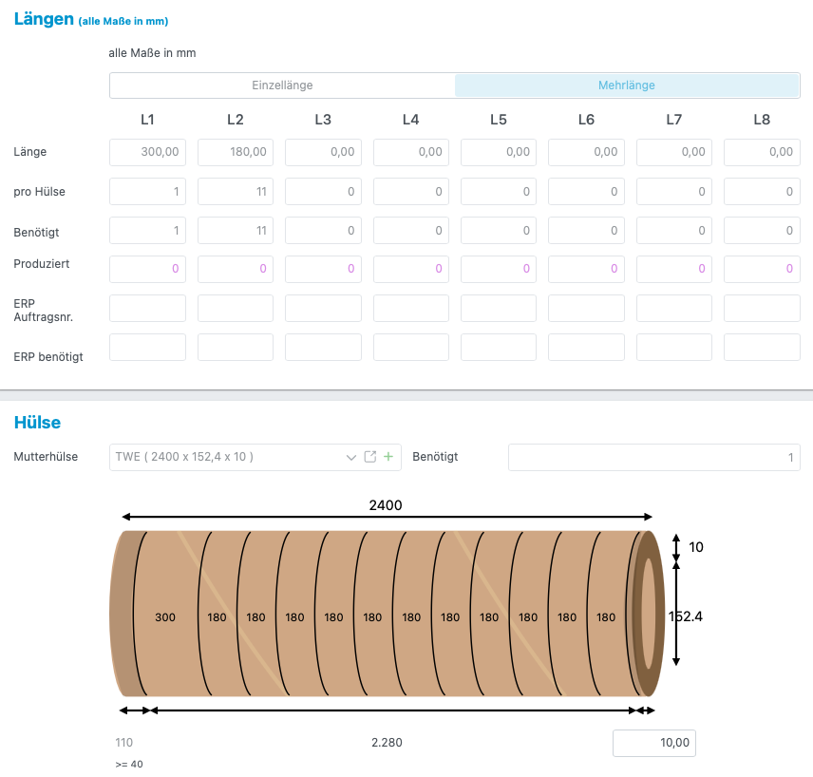The width and height of the screenshot is (813, 777).
Task: Click the green plus icon to add Mutterhülse
Action: click(388, 457)
